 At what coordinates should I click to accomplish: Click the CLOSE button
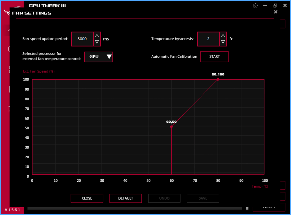pos(87,198)
